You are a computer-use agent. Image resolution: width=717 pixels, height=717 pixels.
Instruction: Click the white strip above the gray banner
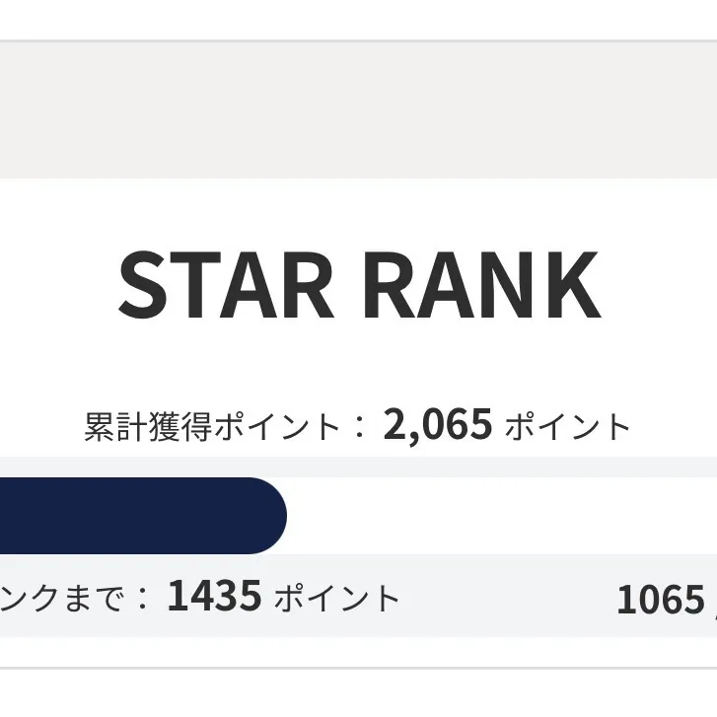(x=358, y=20)
